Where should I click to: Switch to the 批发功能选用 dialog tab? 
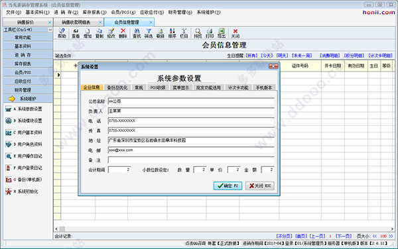[208, 87]
